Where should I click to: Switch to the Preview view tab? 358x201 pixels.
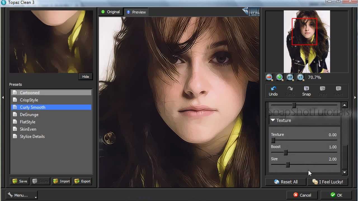point(136,12)
